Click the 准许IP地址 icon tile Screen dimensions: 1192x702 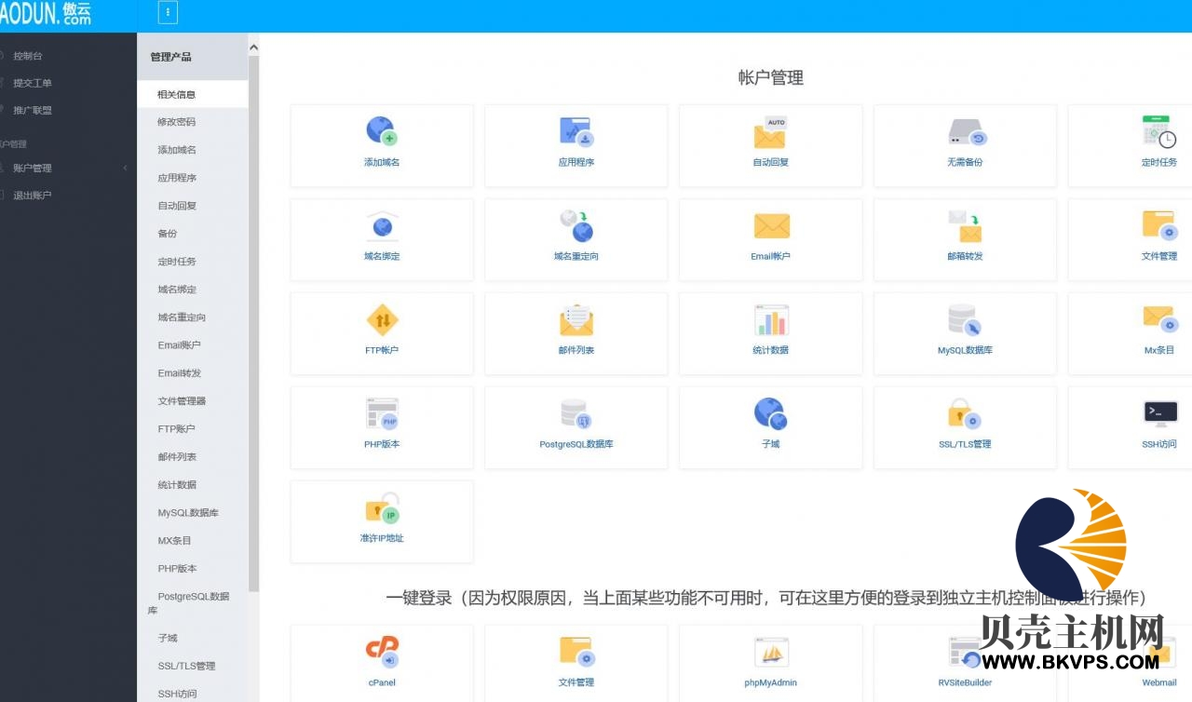(x=382, y=509)
